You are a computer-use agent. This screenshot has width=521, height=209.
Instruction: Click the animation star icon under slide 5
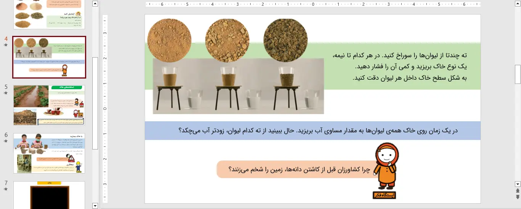[6, 93]
